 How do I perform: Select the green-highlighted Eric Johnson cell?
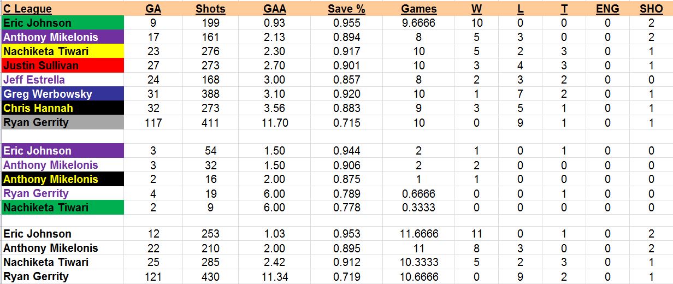[63, 23]
